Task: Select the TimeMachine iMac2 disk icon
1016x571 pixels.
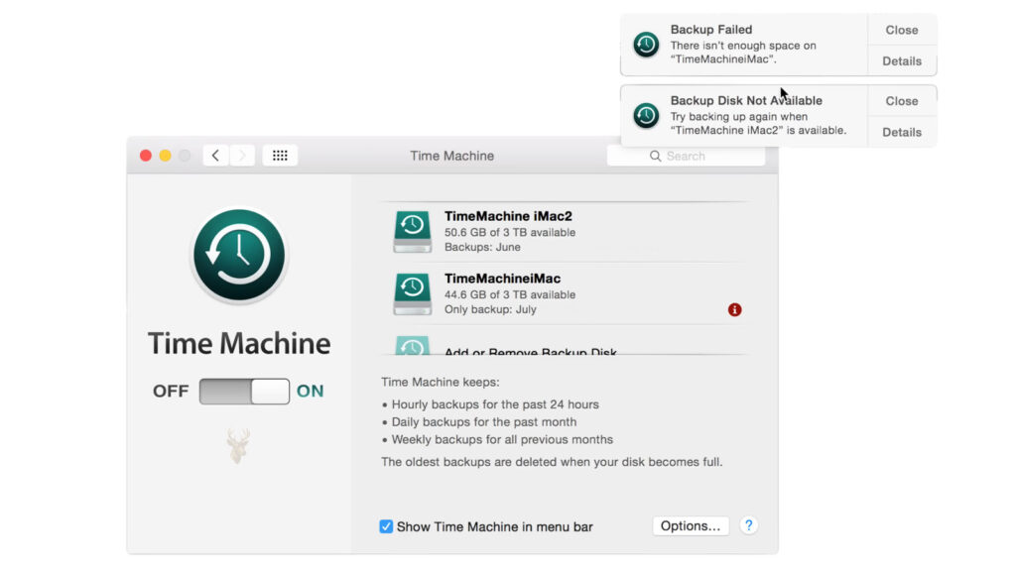Action: (x=412, y=231)
